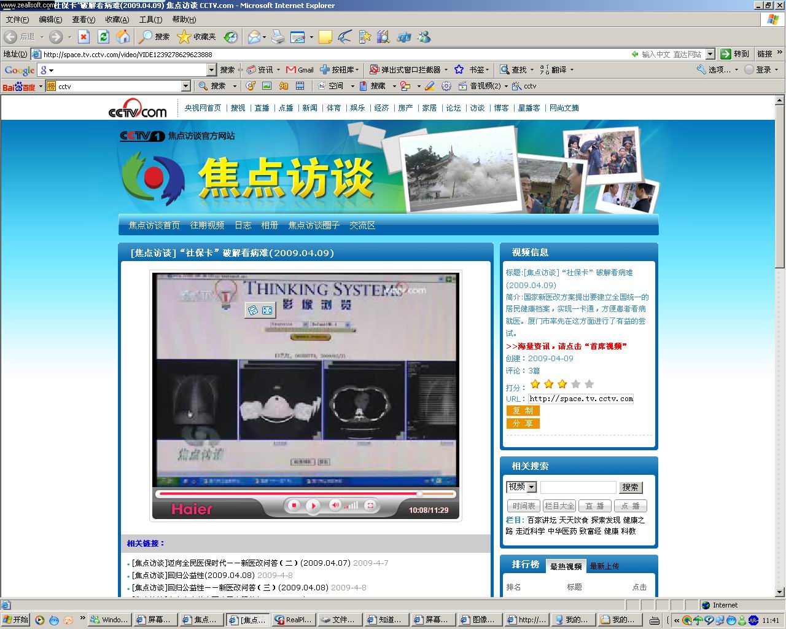Screen dimensions: 786x629
Task: Mute the video player speaker icon
Action: pos(335,506)
